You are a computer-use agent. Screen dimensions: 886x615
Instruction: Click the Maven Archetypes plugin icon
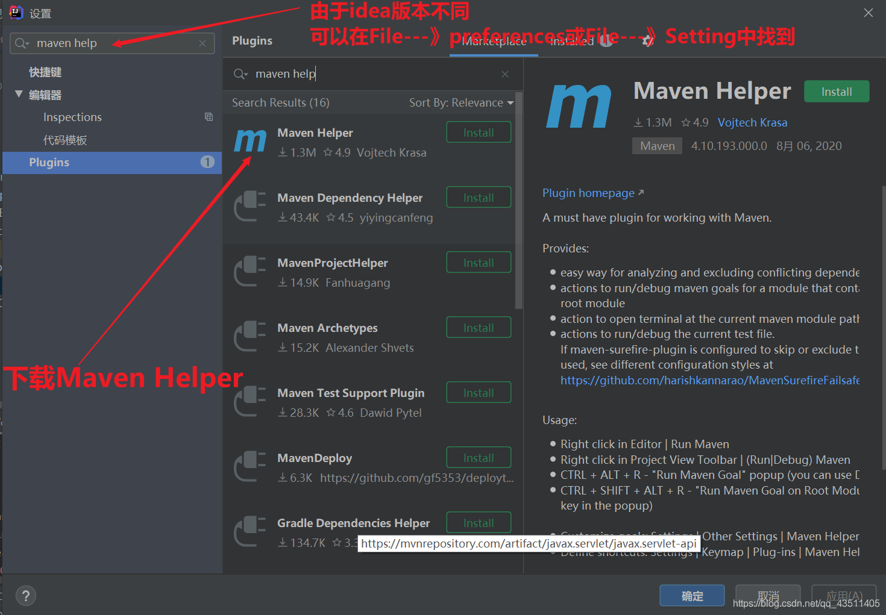250,336
